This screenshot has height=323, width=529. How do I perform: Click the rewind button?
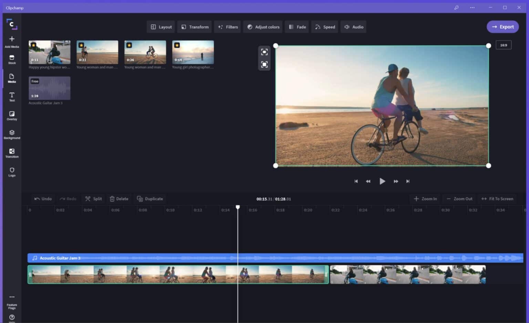pyautogui.click(x=368, y=181)
